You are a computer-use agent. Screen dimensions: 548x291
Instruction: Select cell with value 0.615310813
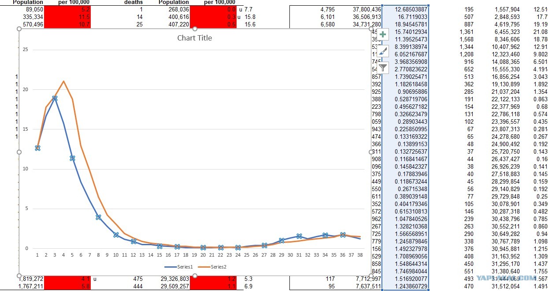406,211
